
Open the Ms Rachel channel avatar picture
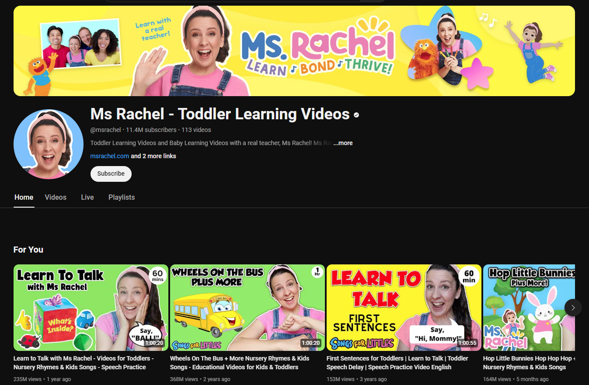[x=49, y=144]
